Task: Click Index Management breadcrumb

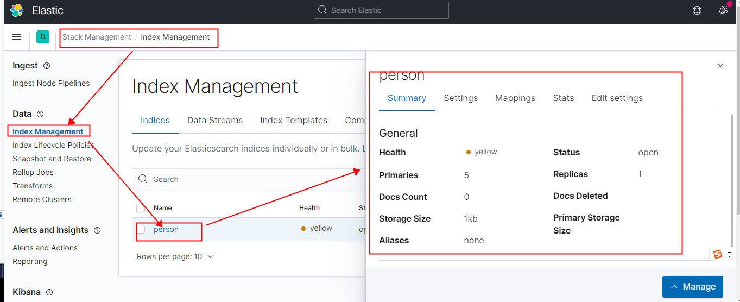Action: tap(175, 37)
